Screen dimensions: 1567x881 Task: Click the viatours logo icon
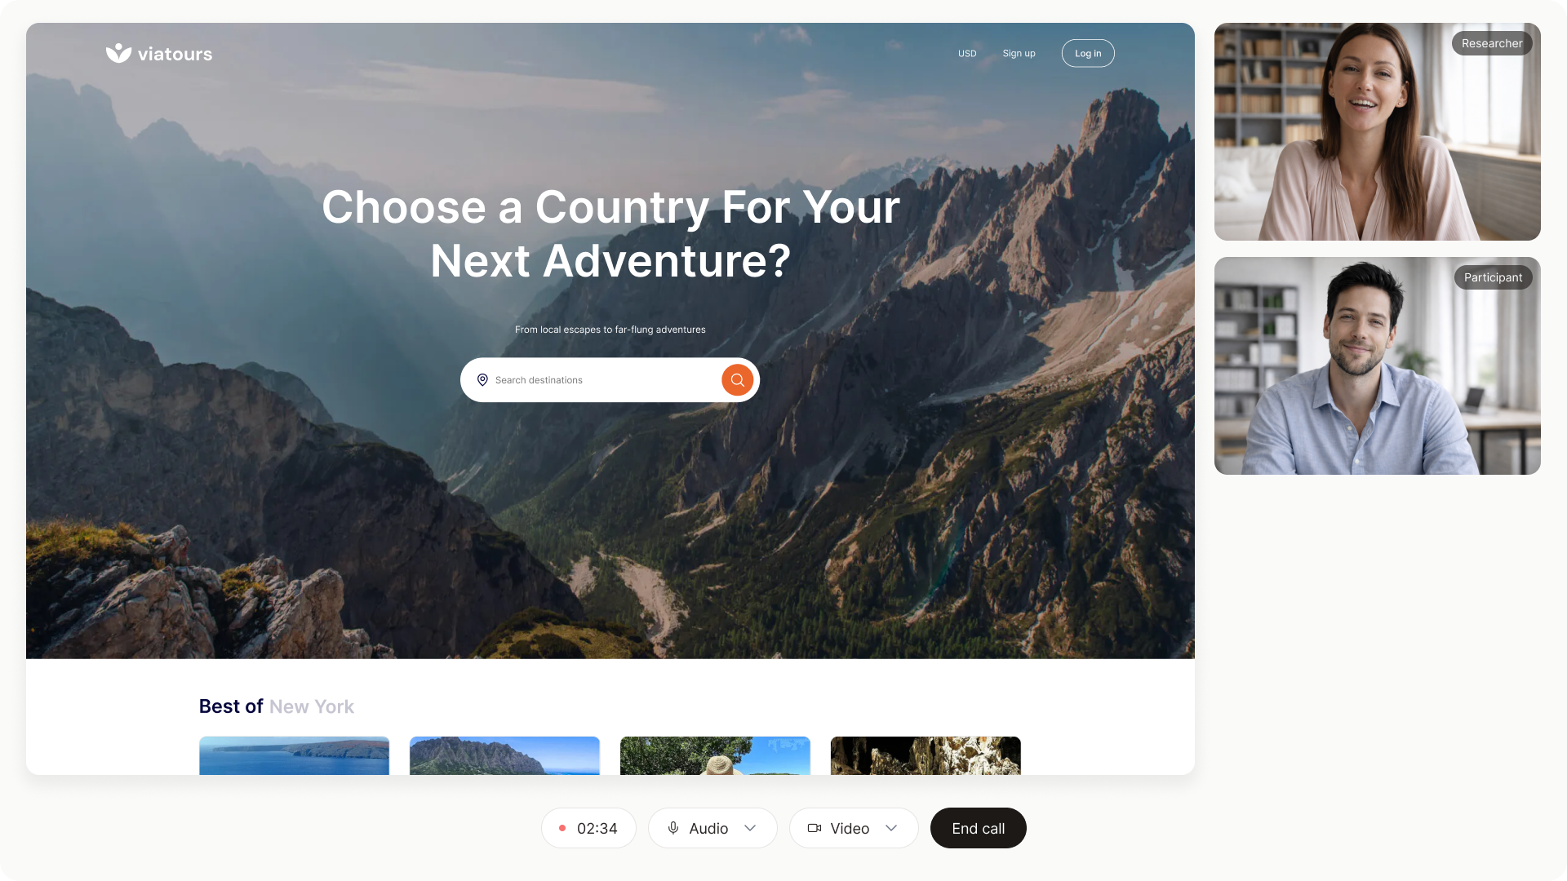pos(118,53)
